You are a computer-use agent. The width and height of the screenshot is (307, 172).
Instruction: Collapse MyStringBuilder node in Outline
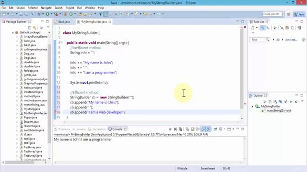pyautogui.click(x=252, y=107)
